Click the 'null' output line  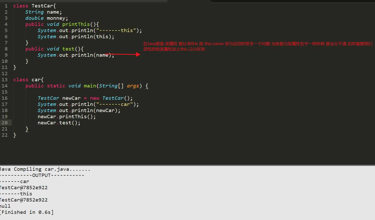5,206
